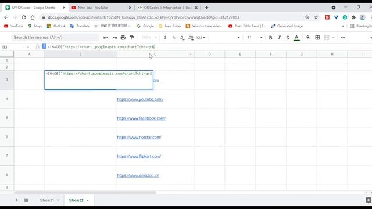The height and width of the screenshot is (209, 372).
Task: Go to browser home page
Action: coord(33,17)
